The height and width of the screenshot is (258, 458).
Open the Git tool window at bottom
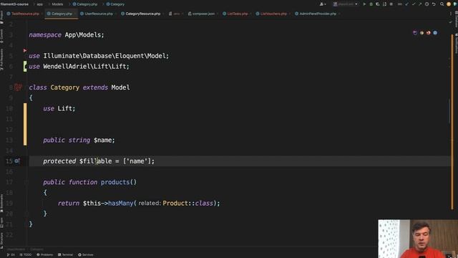pos(11,255)
